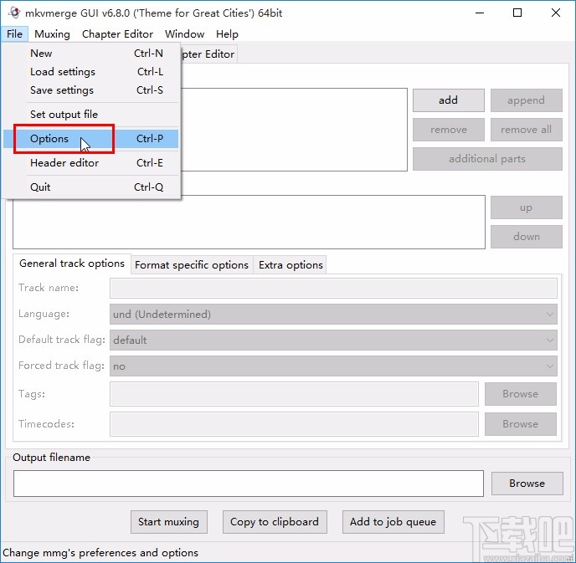Expand the Forced track flag dropdown
The width and height of the screenshot is (576, 563).
click(x=333, y=366)
